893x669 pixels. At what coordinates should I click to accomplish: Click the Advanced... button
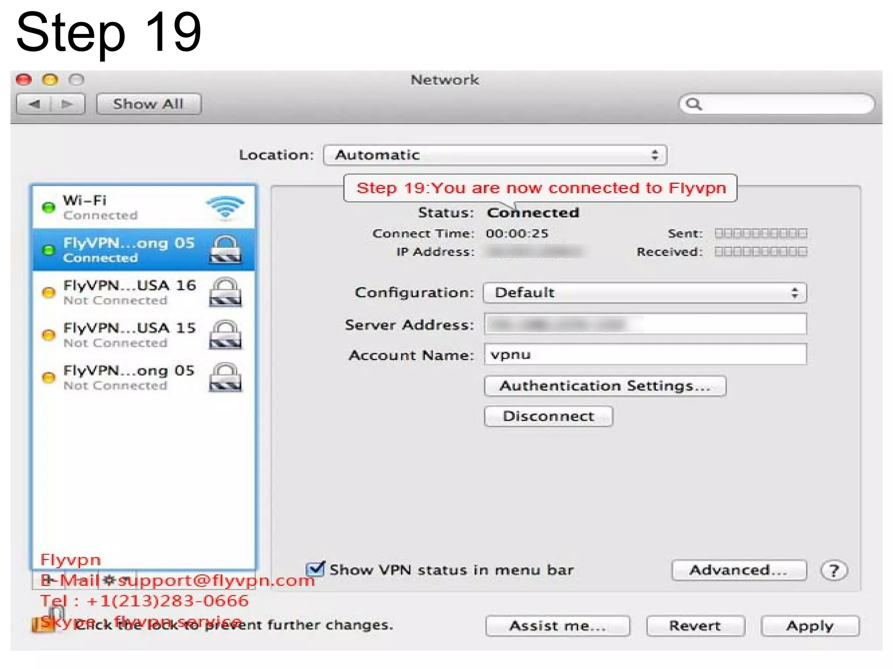pos(739,570)
